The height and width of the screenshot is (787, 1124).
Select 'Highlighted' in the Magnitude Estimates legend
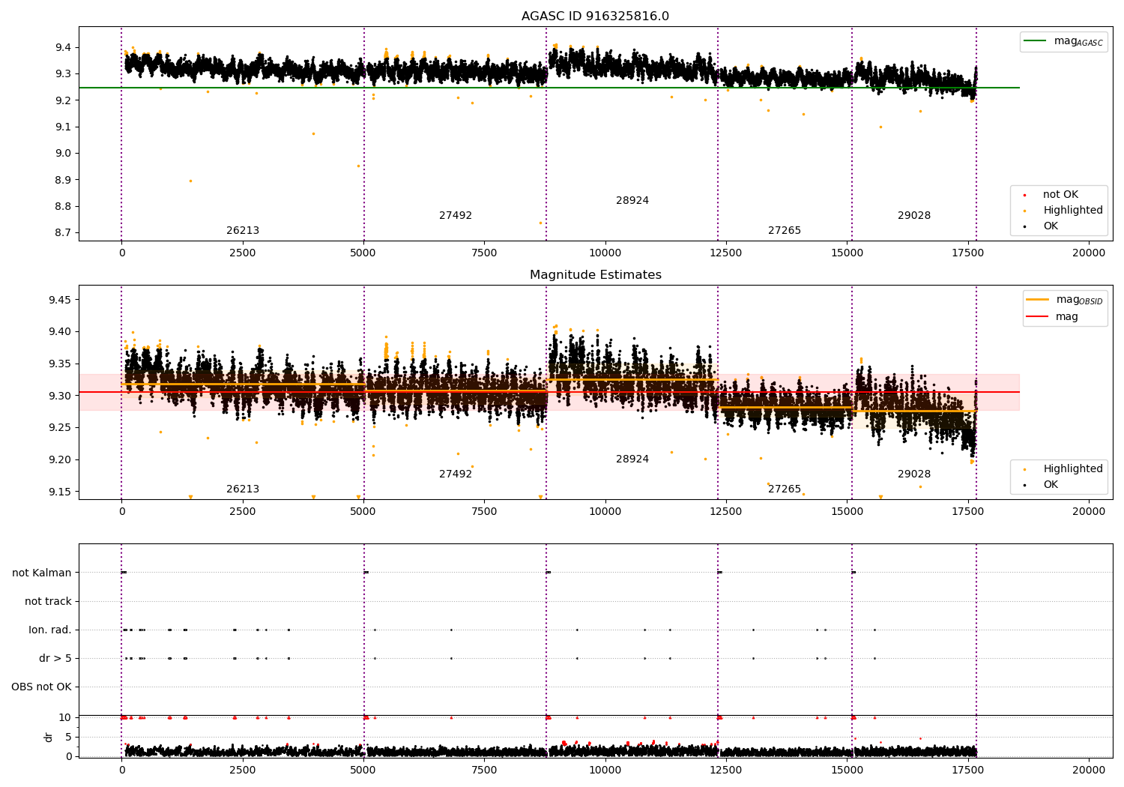[1072, 469]
